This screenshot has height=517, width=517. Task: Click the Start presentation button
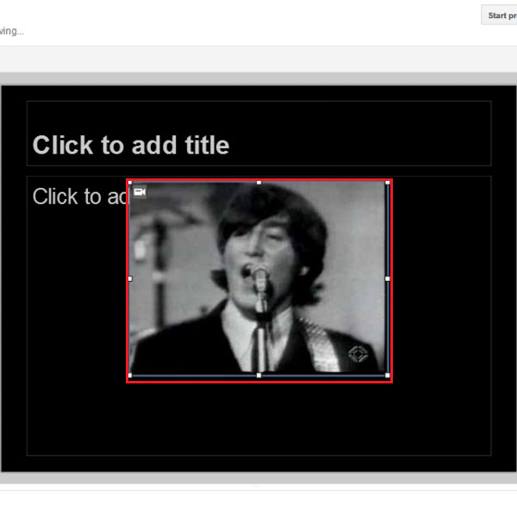[x=499, y=16]
